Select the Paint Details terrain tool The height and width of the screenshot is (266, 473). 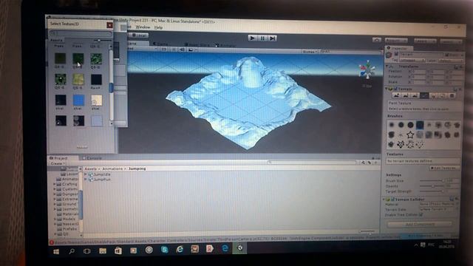[x=443, y=96]
